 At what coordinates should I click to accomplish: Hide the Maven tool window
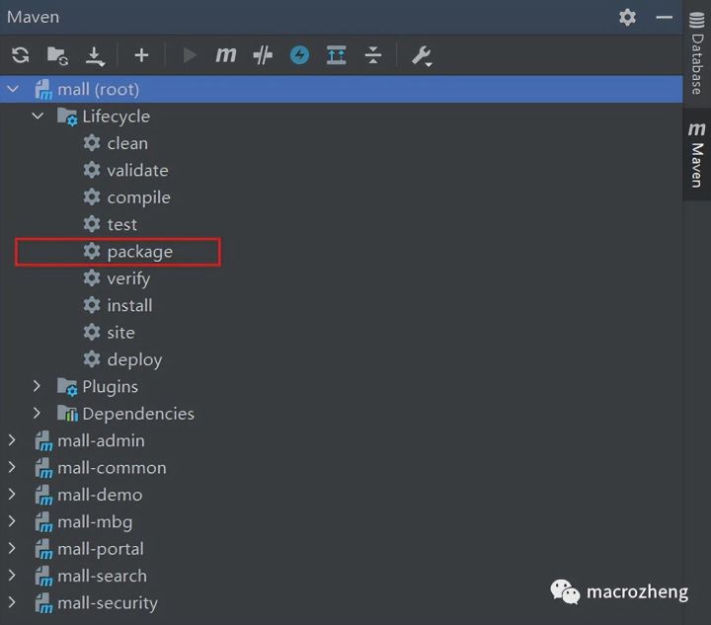664,17
